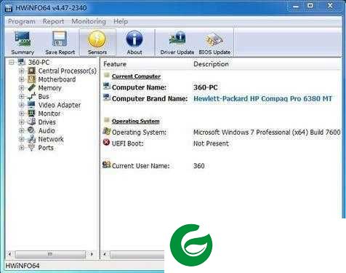Click the HWiNFO64 title bar app icon

[9, 8]
